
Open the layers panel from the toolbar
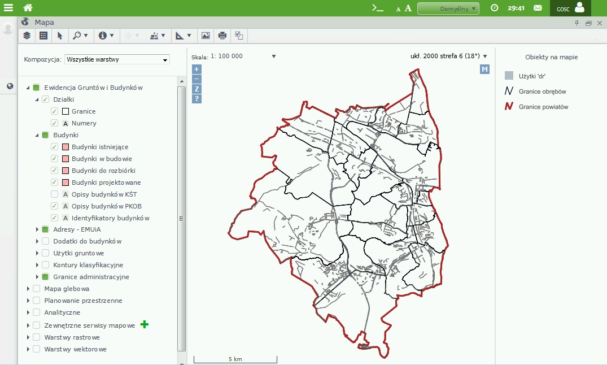click(27, 36)
